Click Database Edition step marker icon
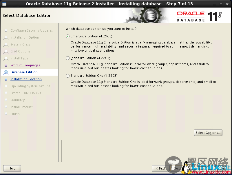Screen dimensions: 232x175 (6, 72)
